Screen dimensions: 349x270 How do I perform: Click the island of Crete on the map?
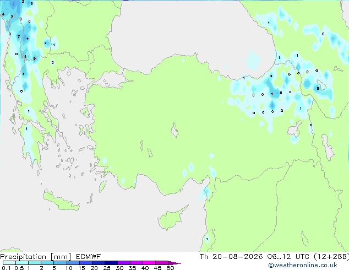coord(61,201)
